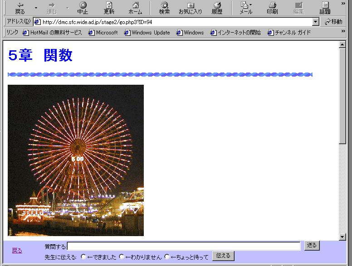Open HotMail の無料サービス link

53,33
